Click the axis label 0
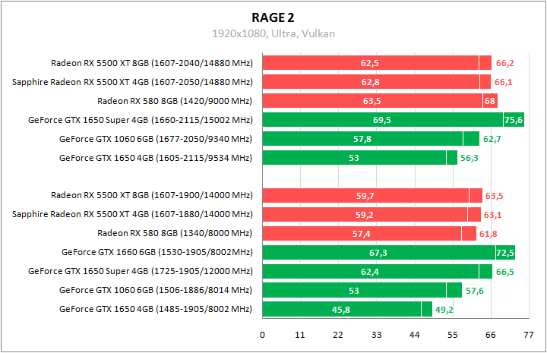Screen dimensions: 547x353 [x=262, y=335]
